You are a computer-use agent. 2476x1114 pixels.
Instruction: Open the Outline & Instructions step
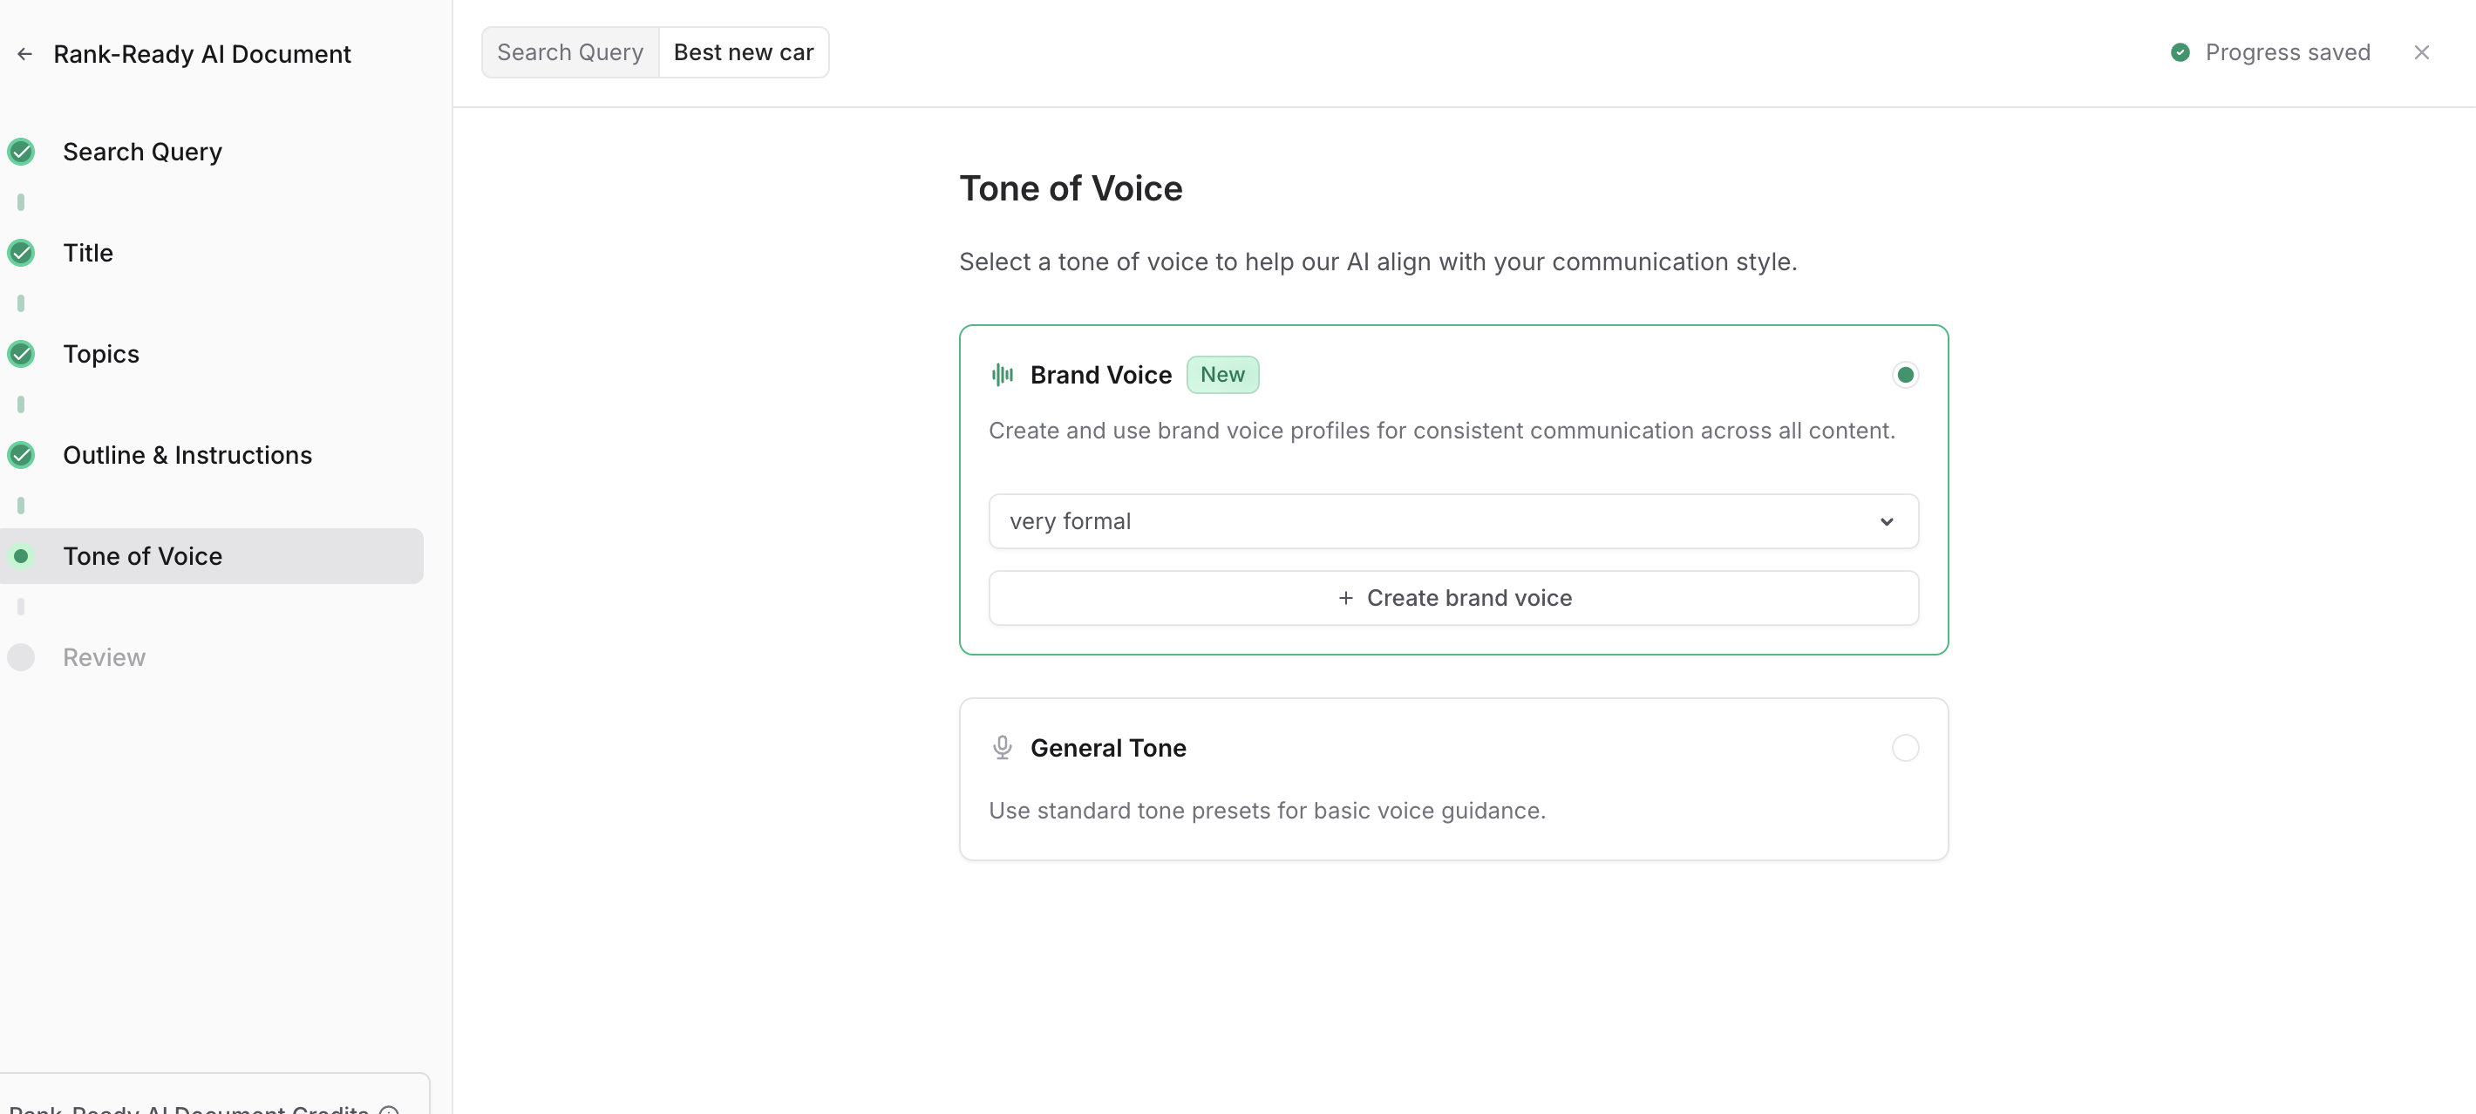(187, 455)
